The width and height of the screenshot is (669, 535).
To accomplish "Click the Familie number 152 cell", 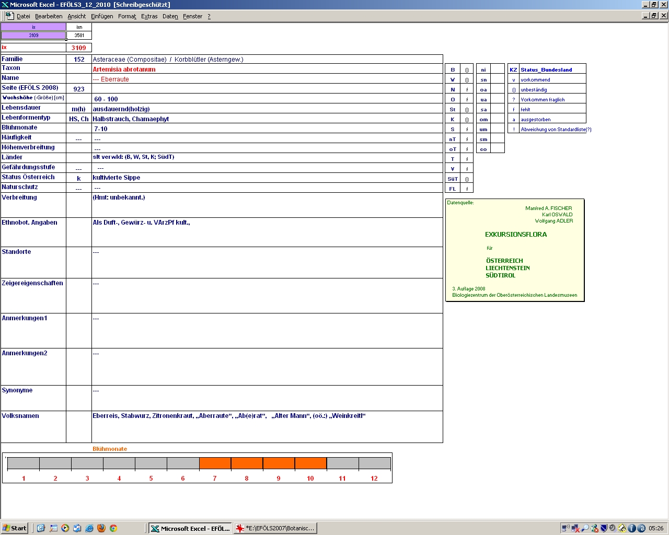I will pyautogui.click(x=79, y=59).
